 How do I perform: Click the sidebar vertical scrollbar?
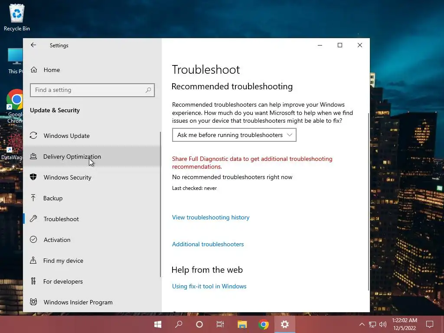coord(160,204)
